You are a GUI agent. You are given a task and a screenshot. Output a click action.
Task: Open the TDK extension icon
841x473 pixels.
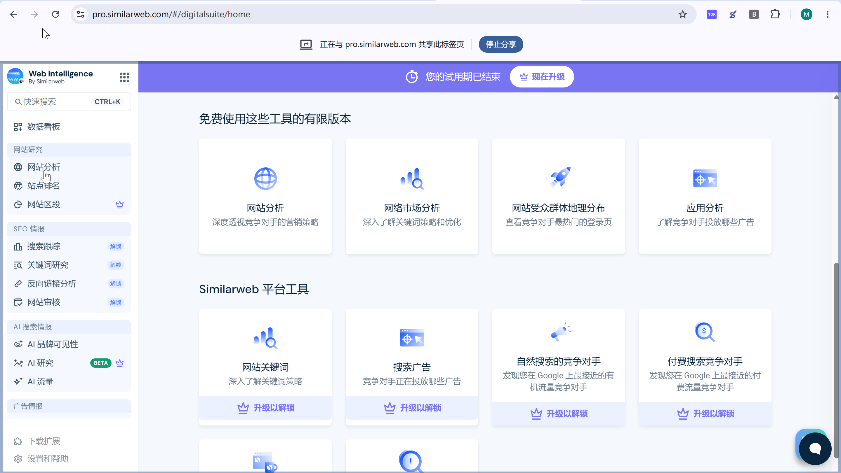click(712, 14)
